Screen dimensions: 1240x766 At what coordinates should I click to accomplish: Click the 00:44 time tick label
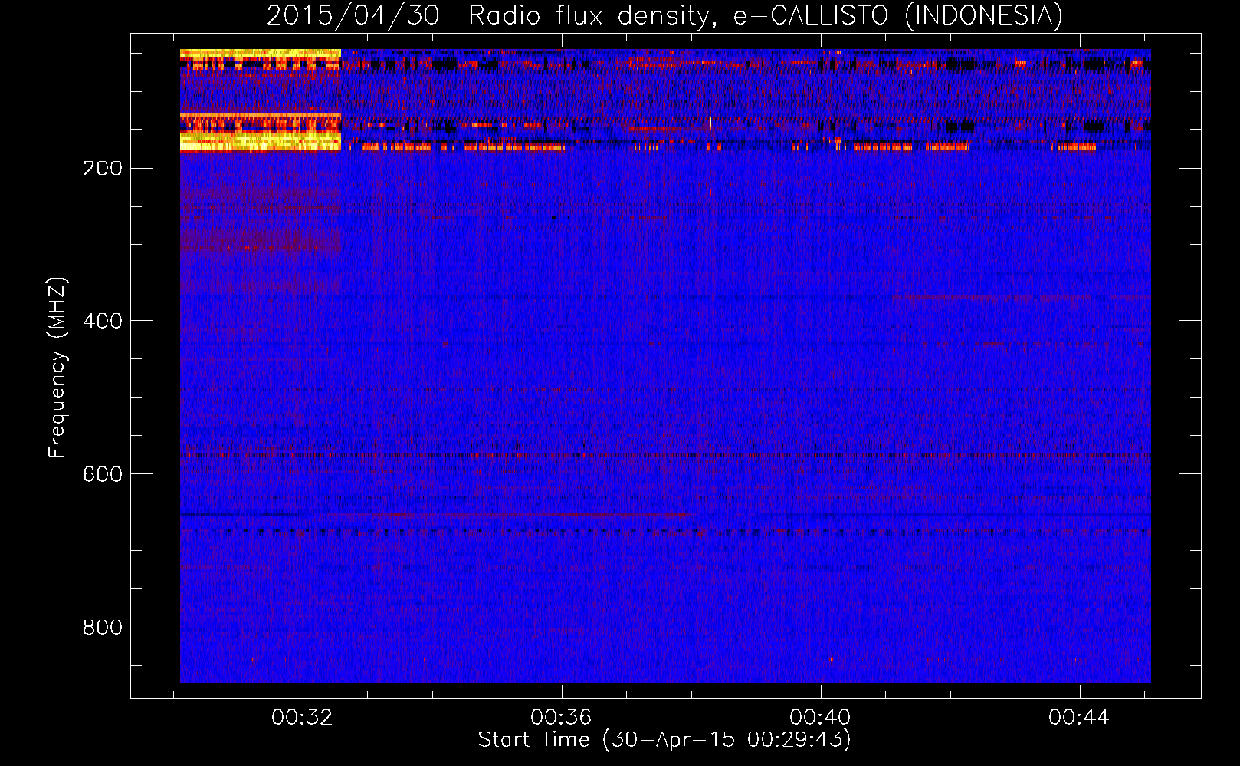[x=1079, y=718]
